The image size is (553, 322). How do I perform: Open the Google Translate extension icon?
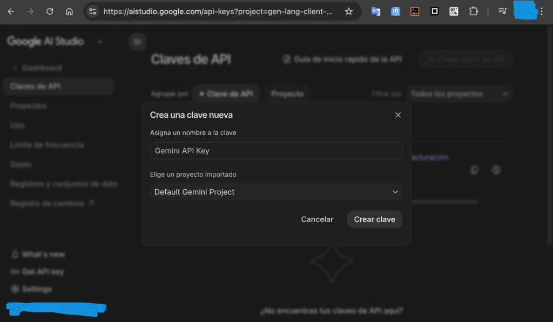(375, 11)
